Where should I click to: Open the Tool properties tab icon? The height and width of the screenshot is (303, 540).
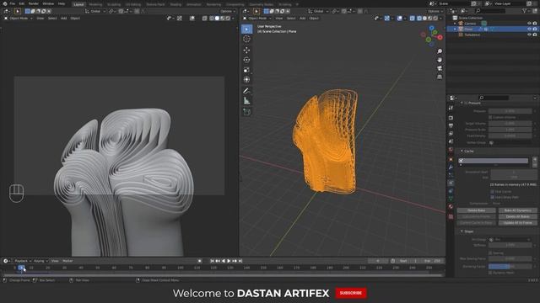pos(451,109)
